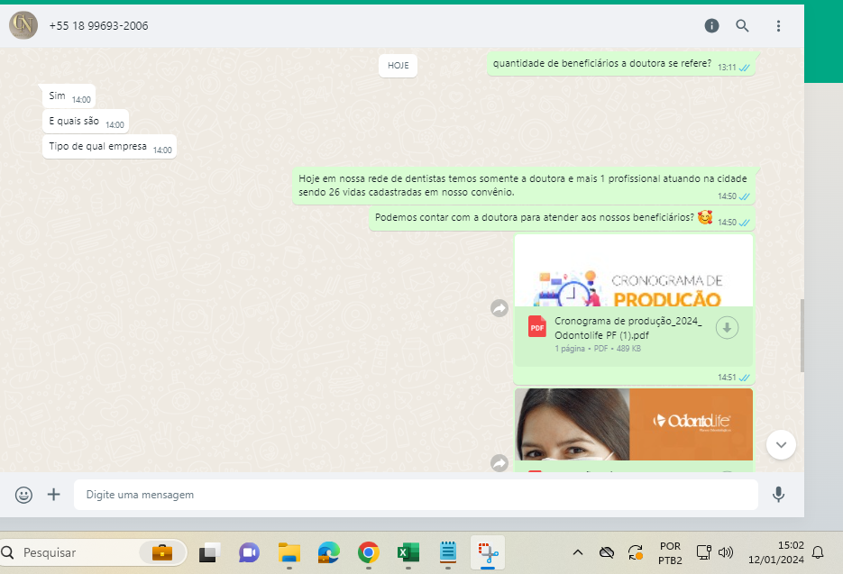843x574 pixels.
Task: Click the chat vertical scrollbar
Action: click(x=801, y=333)
